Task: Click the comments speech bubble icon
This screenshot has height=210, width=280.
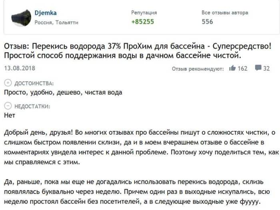Action: (x=258, y=68)
